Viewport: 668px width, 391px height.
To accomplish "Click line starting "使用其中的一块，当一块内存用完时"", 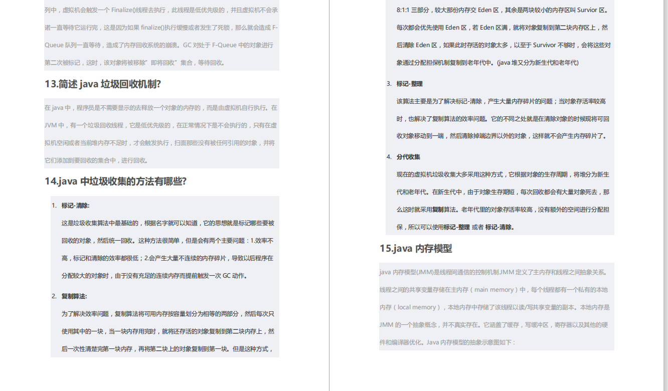I will pos(168,331).
